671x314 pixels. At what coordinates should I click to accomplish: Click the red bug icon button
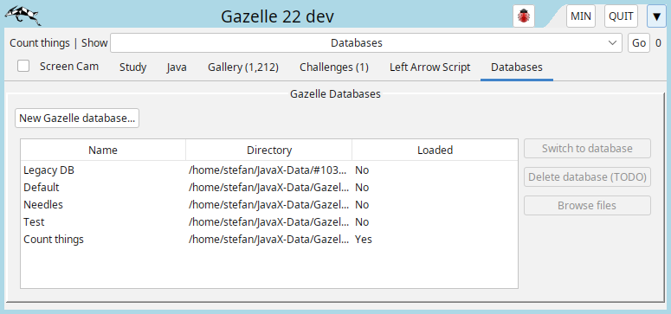tap(524, 16)
